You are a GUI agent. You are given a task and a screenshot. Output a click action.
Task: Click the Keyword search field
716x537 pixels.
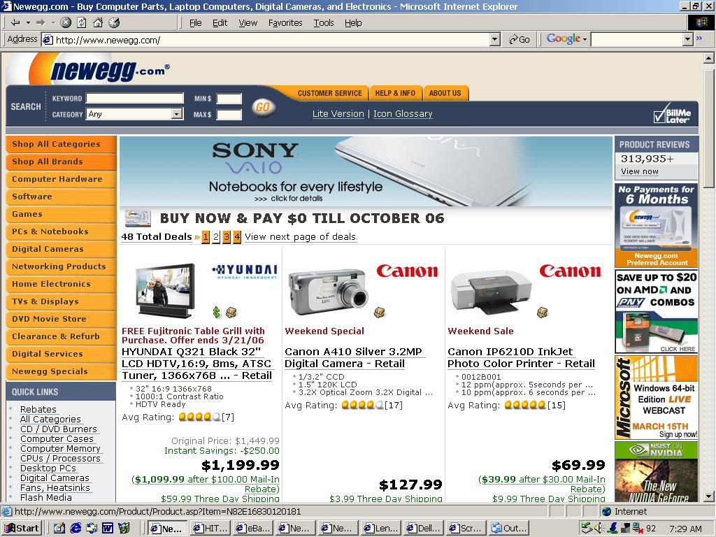[x=135, y=98]
